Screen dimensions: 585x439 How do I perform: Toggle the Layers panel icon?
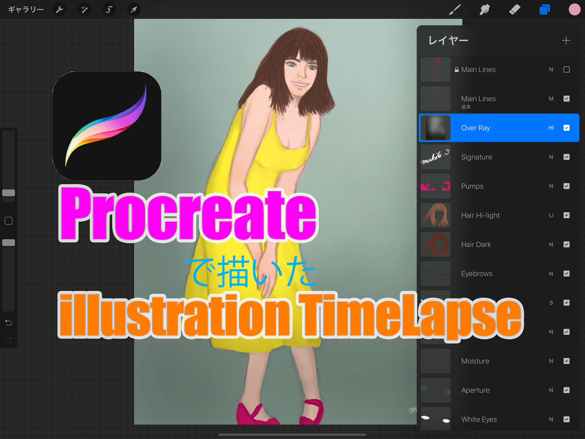pos(544,10)
